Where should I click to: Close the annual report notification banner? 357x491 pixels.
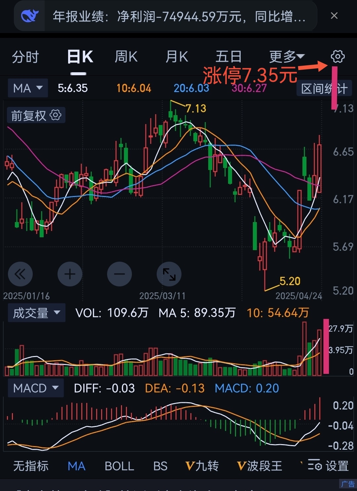point(334,16)
